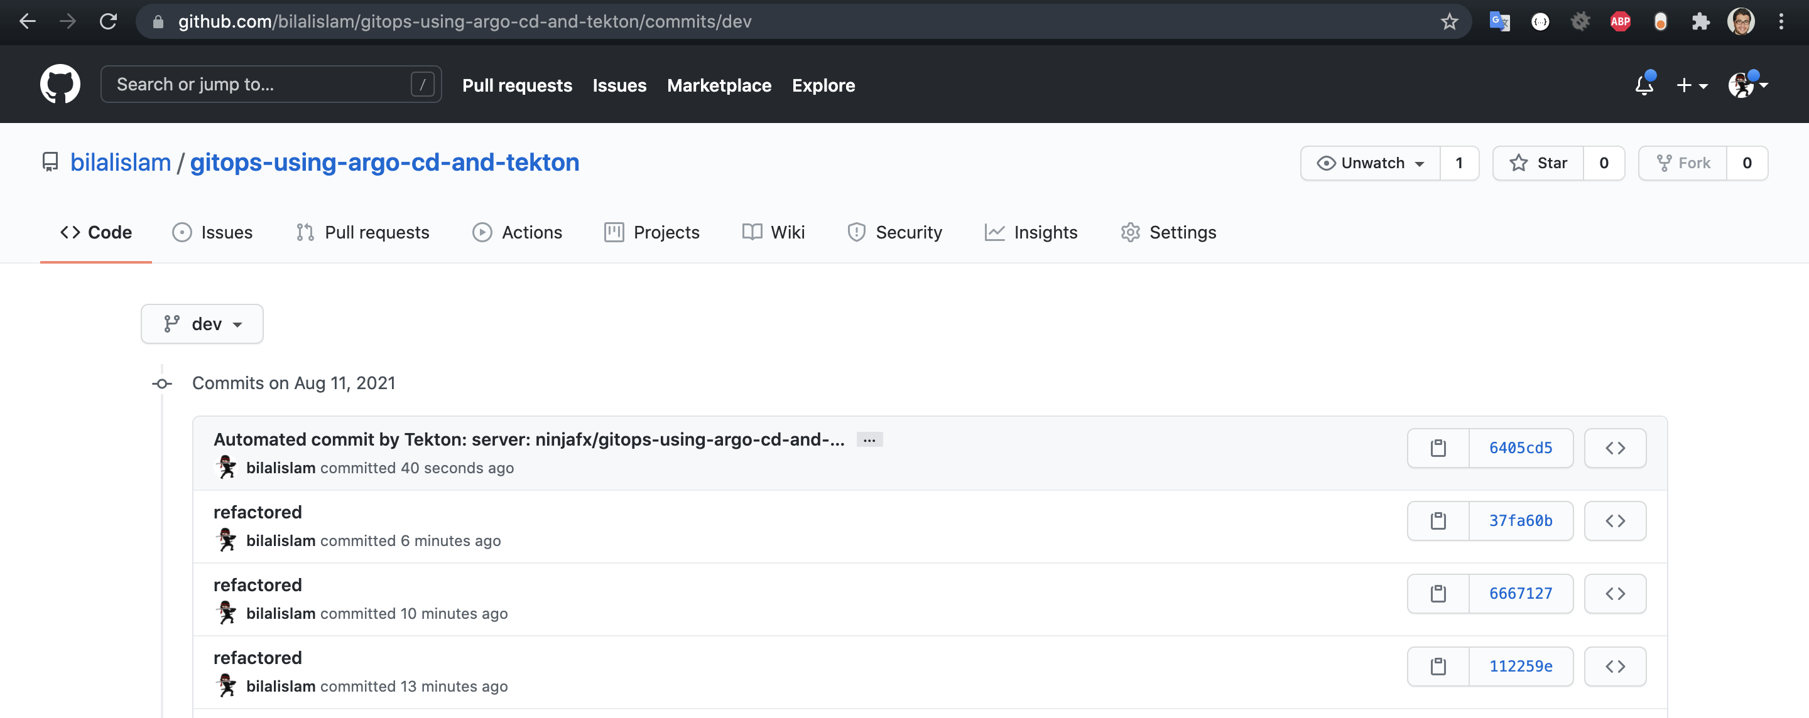Click the watchers count 1

click(1459, 163)
